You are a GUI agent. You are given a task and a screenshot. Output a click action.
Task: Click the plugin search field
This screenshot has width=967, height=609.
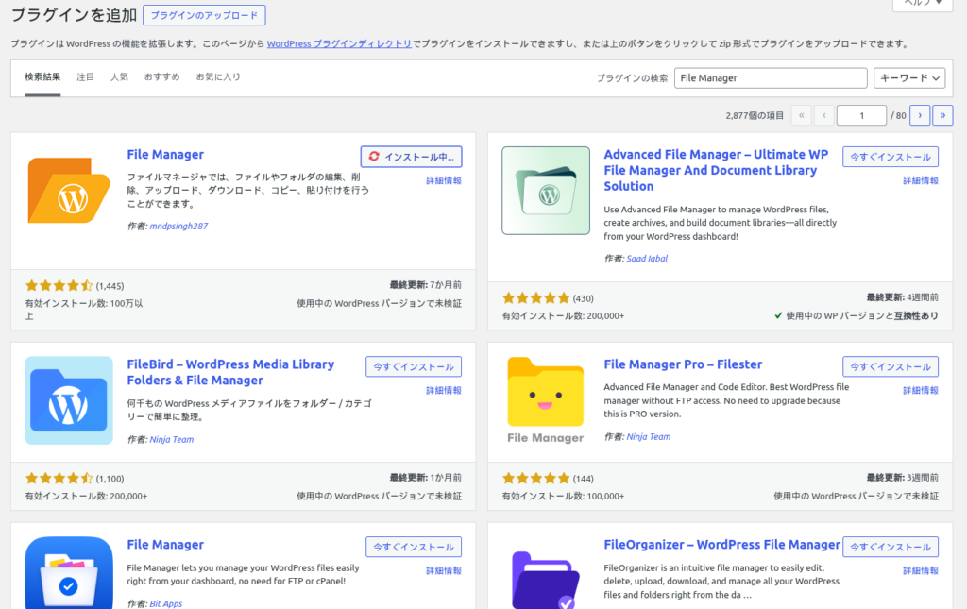tap(771, 78)
